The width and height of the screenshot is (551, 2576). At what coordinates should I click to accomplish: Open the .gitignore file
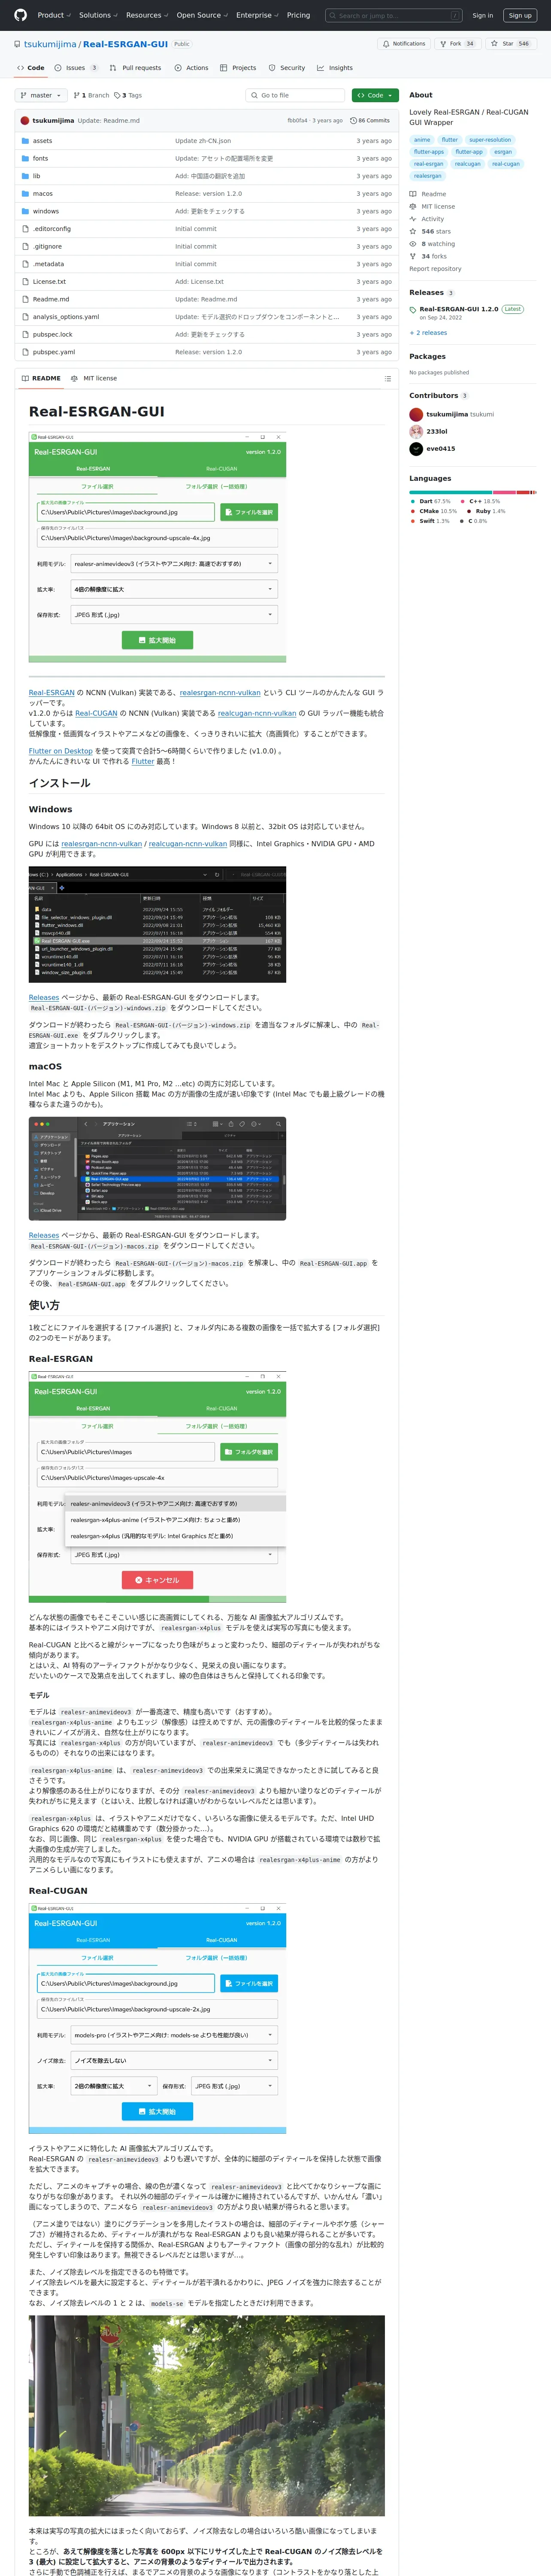click(x=47, y=246)
